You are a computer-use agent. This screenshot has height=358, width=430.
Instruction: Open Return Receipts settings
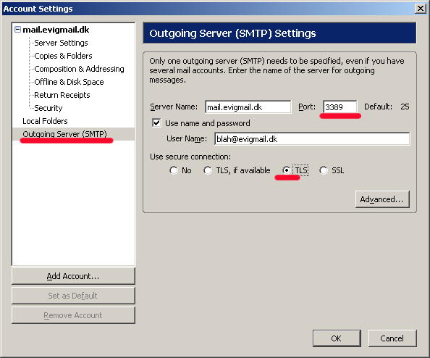(62, 95)
